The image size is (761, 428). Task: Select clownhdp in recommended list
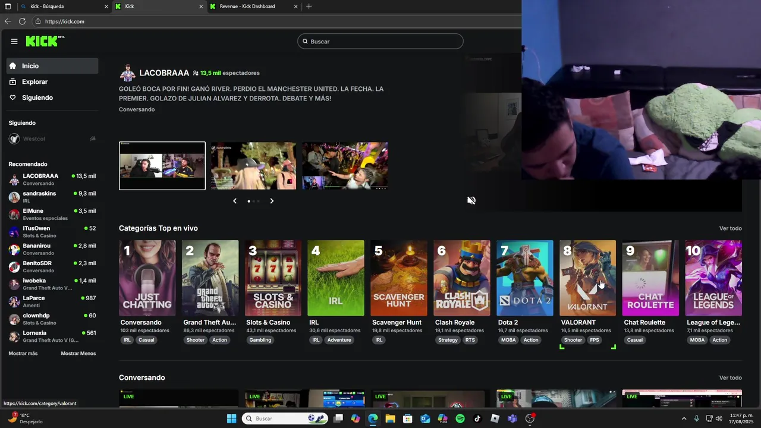(52, 319)
